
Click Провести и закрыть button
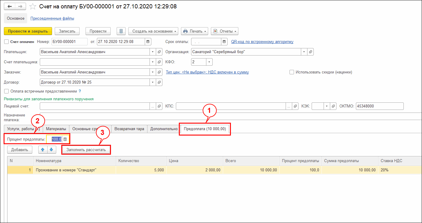(28, 31)
